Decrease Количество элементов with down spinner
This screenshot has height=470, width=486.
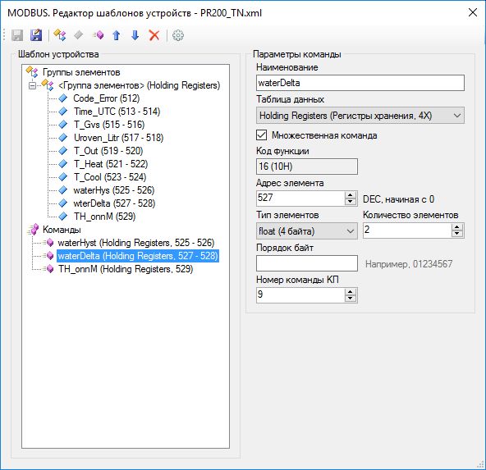point(457,234)
